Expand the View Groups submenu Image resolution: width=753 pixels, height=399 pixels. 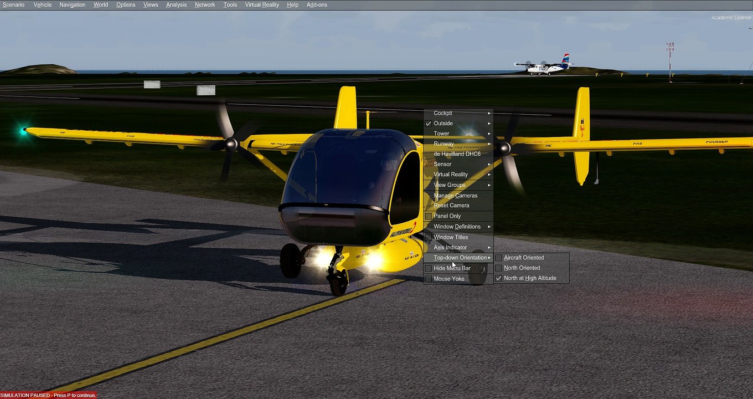[x=458, y=185]
